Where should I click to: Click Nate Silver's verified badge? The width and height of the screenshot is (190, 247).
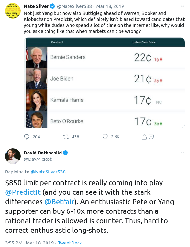click(x=52, y=6)
